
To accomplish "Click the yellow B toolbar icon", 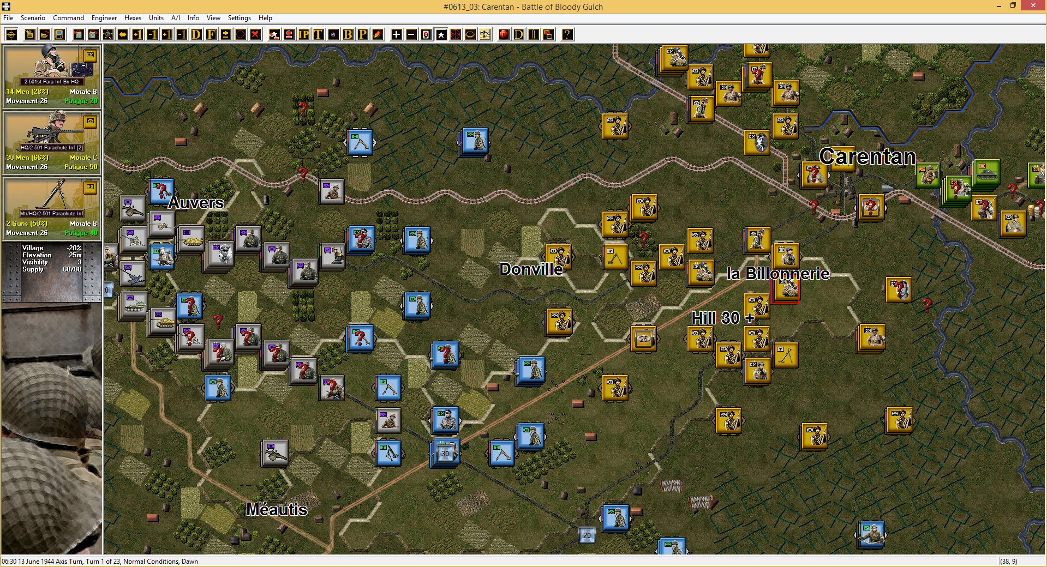I will tap(348, 35).
